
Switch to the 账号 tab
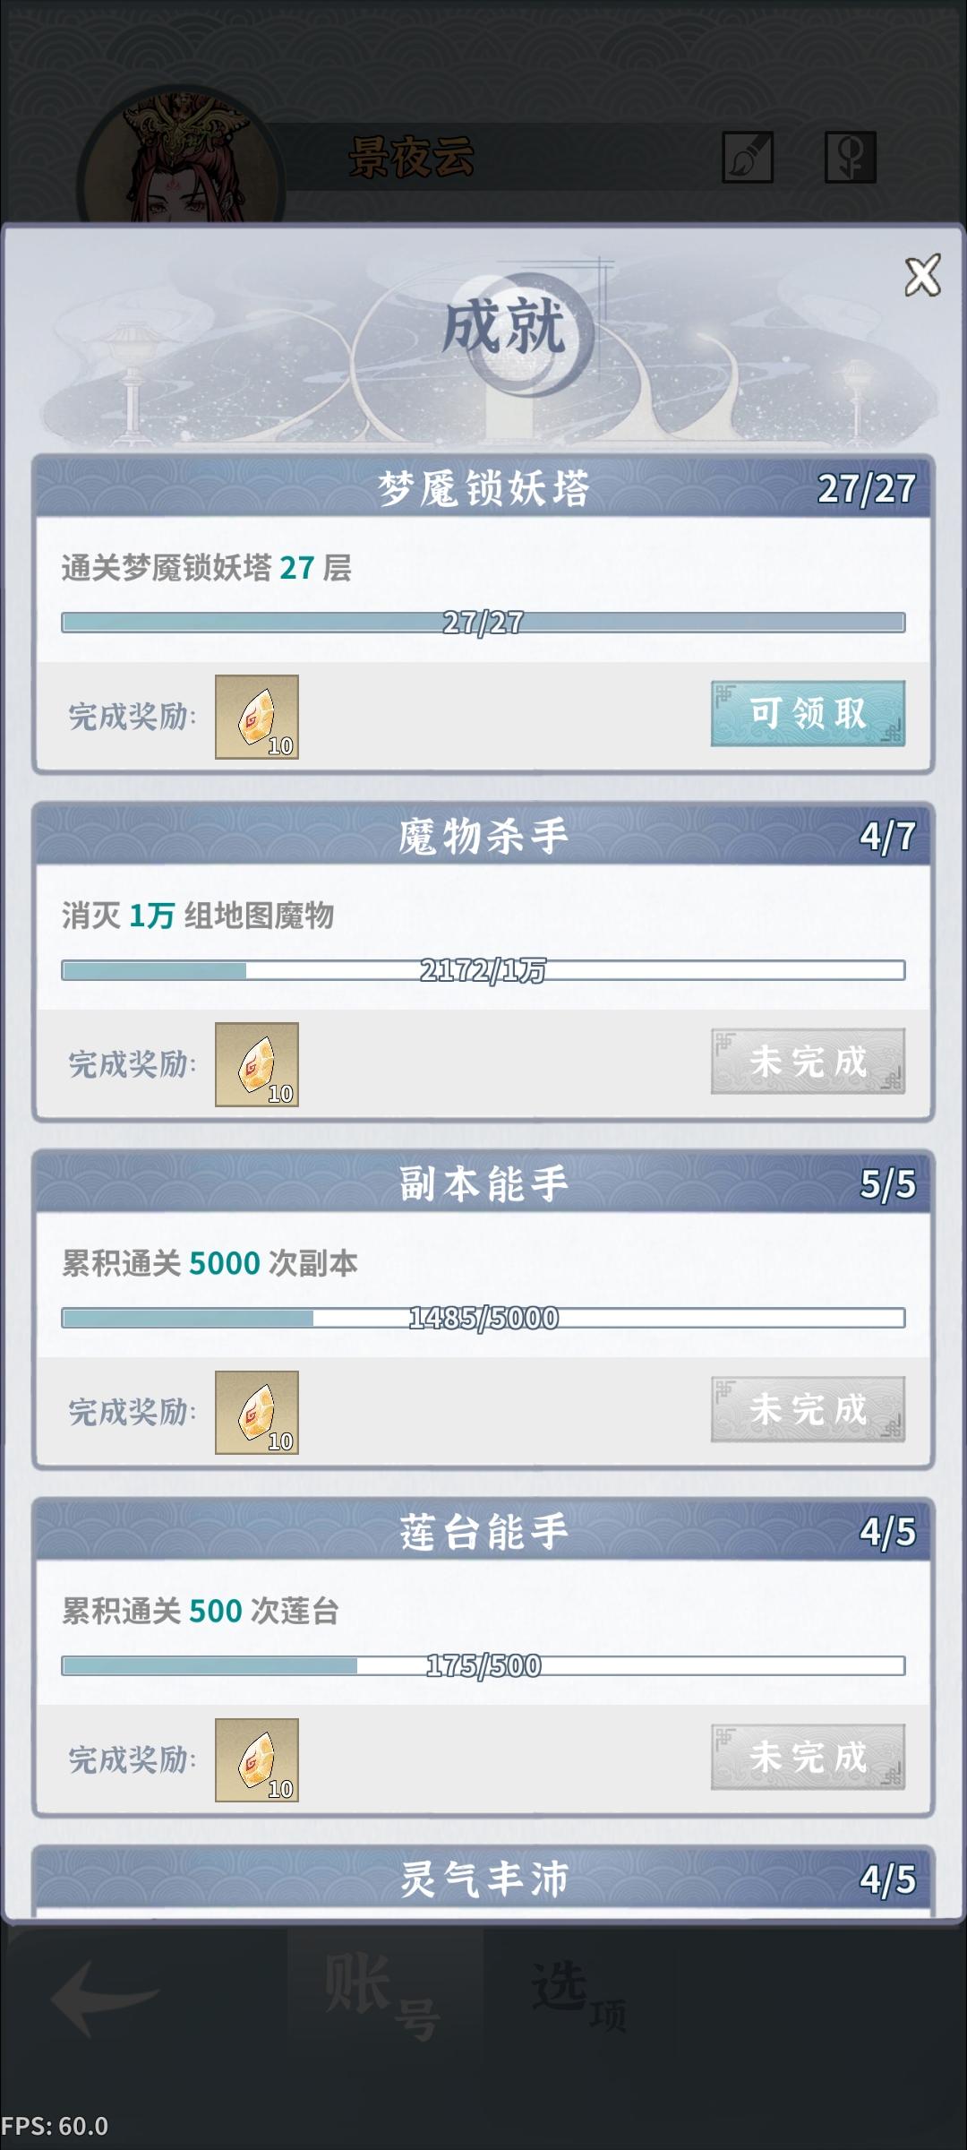[x=385, y=1996]
